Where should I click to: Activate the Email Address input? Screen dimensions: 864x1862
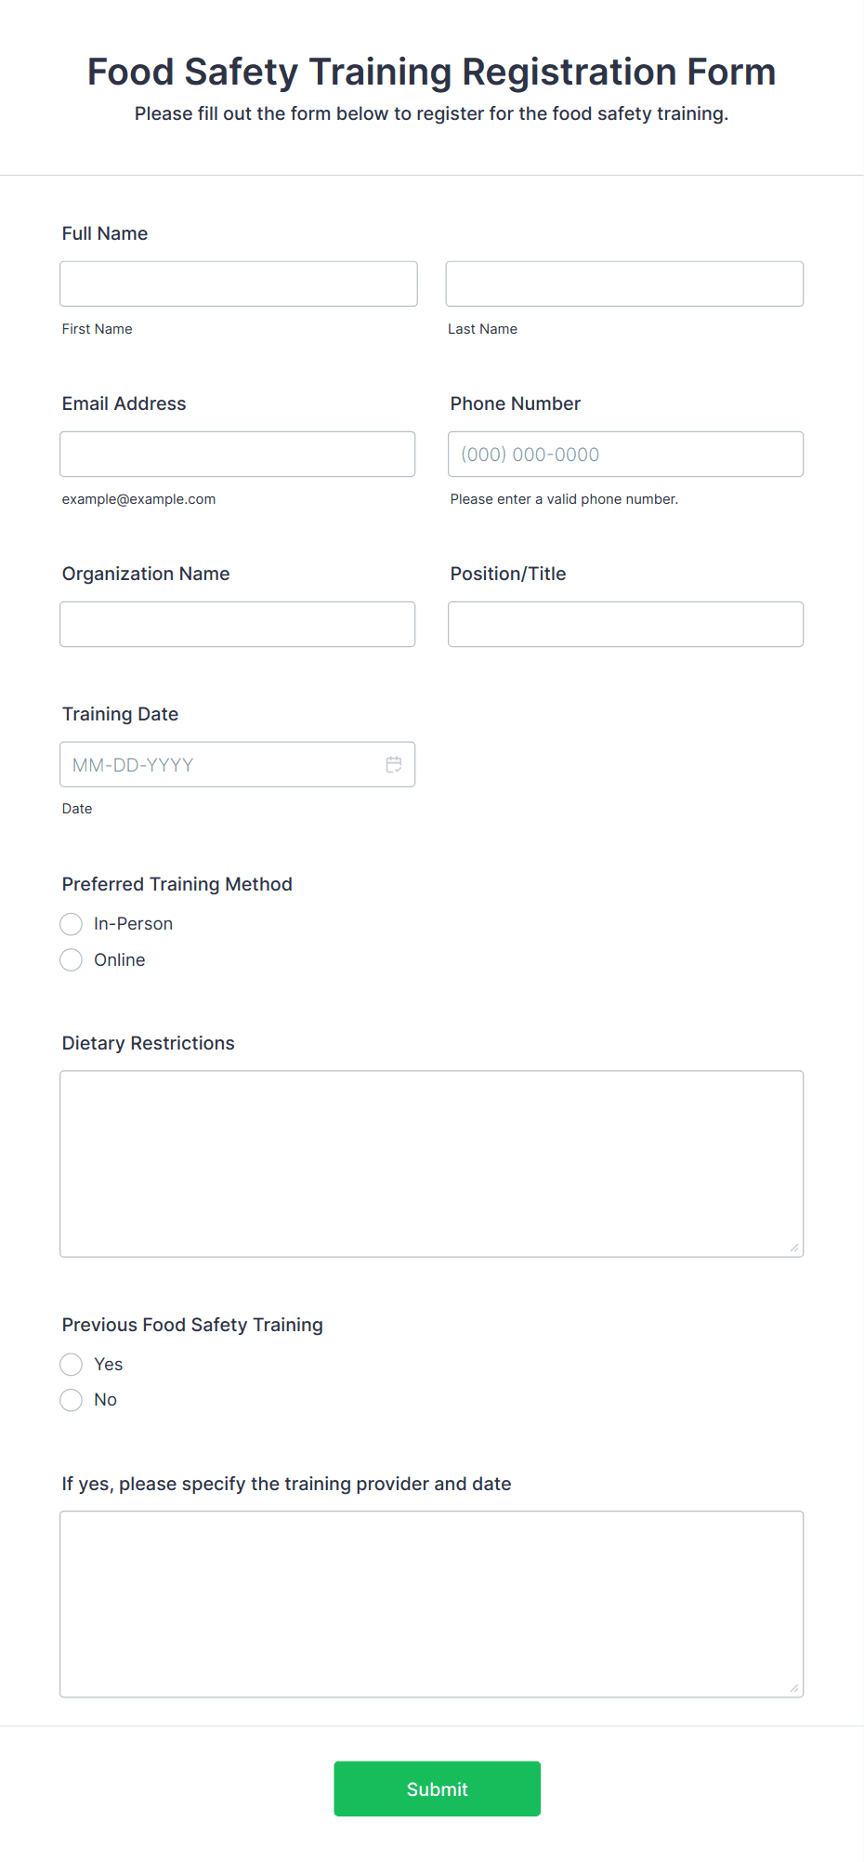(238, 454)
